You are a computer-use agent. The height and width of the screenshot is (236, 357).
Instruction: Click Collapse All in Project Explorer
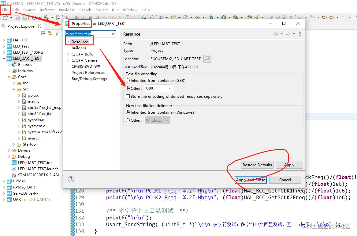click(43, 33)
